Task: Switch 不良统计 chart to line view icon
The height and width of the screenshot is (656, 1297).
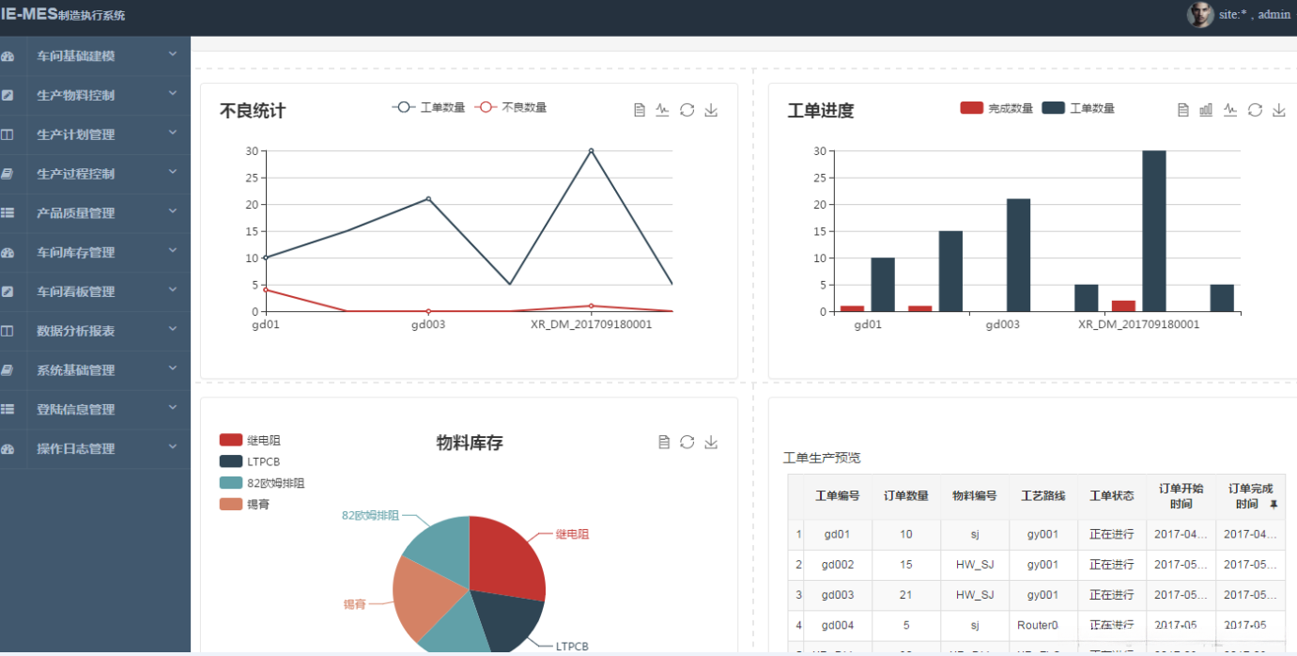Action: click(x=662, y=110)
